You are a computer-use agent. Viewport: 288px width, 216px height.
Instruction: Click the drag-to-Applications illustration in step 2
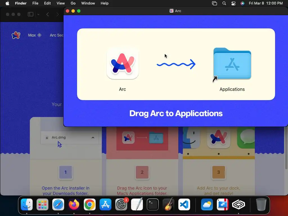point(142,139)
